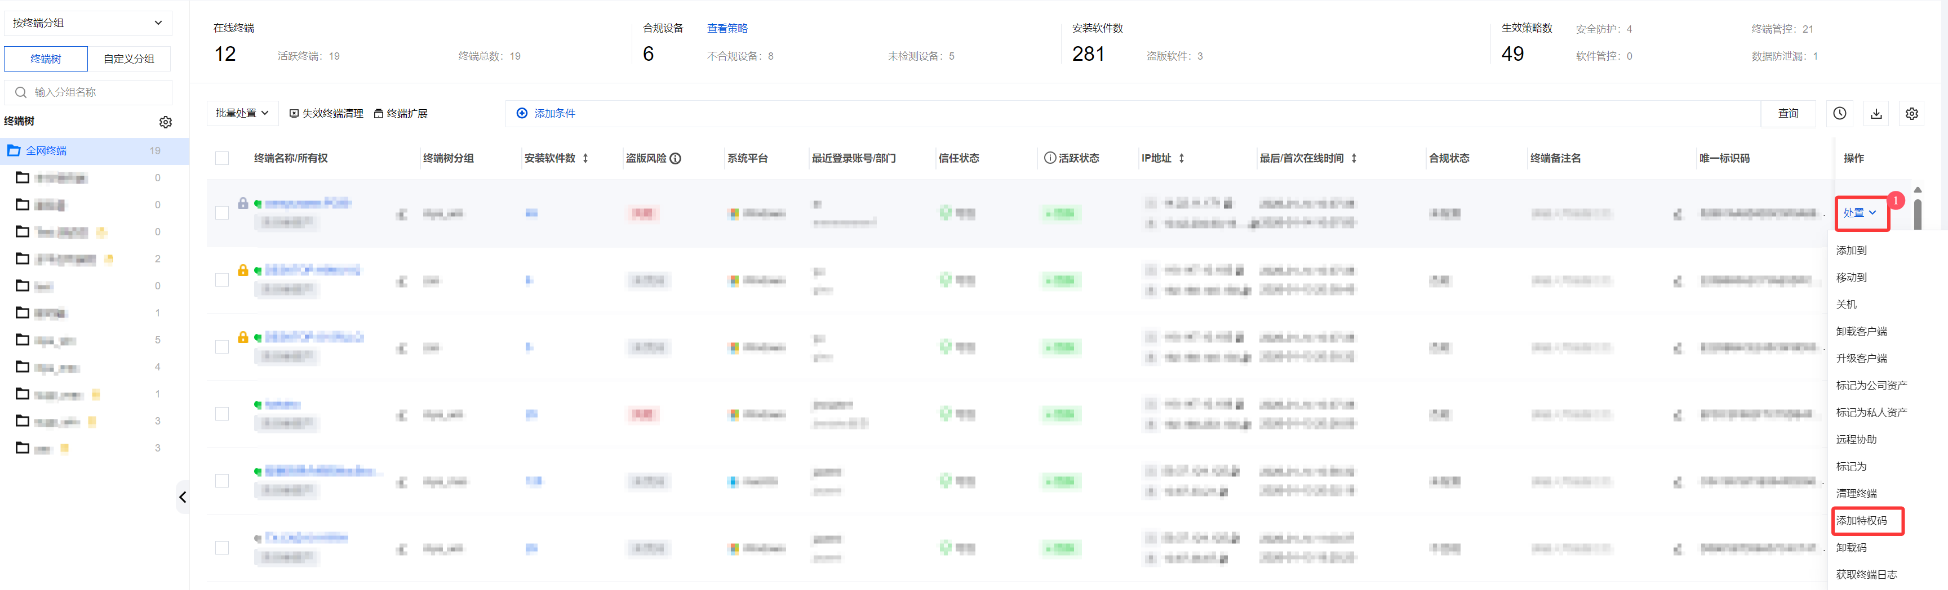Click the terminal tree settings gear icon
The image size is (1948, 590).
pos(166,122)
